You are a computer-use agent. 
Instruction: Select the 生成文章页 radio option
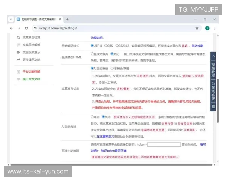tap(92, 54)
